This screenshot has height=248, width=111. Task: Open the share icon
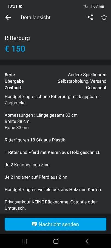pos(90,17)
